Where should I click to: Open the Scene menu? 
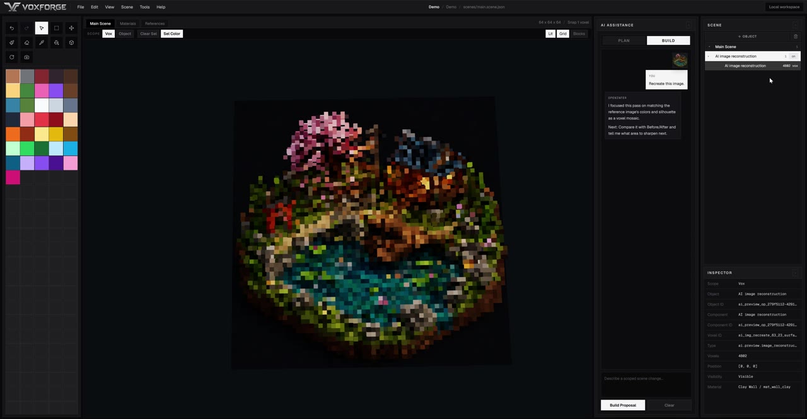click(127, 7)
